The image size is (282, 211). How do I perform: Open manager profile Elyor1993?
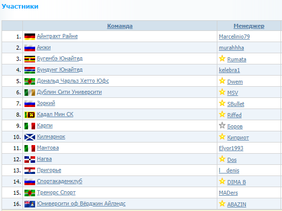coord(231,148)
